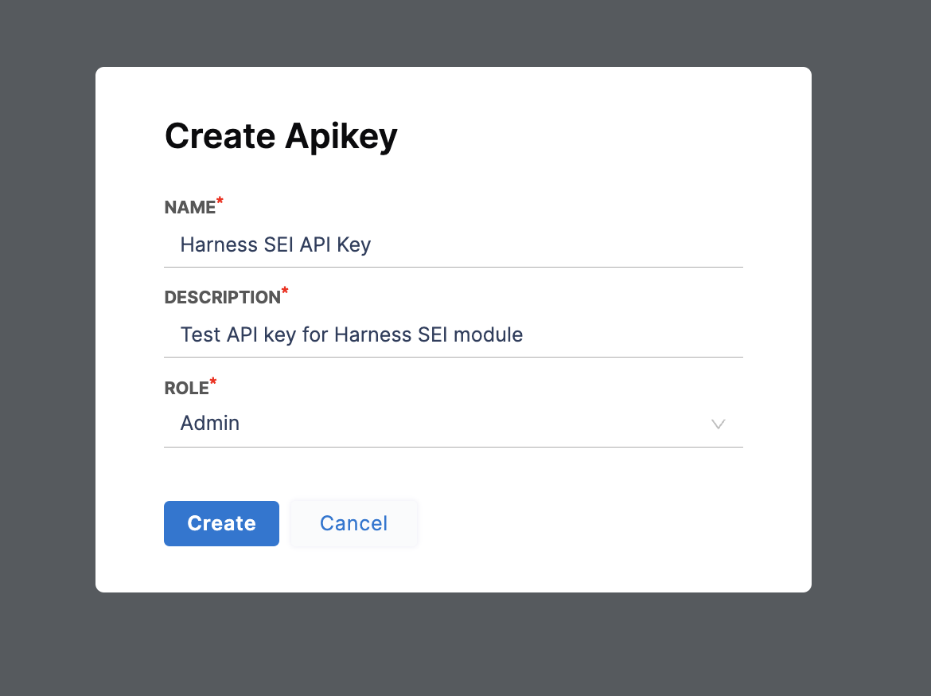Click the "Test API key for Harness SEI module" text
931x696 pixels.
click(352, 334)
